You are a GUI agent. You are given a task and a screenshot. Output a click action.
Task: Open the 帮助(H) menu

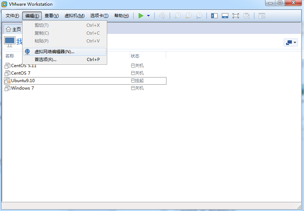click(x=121, y=16)
